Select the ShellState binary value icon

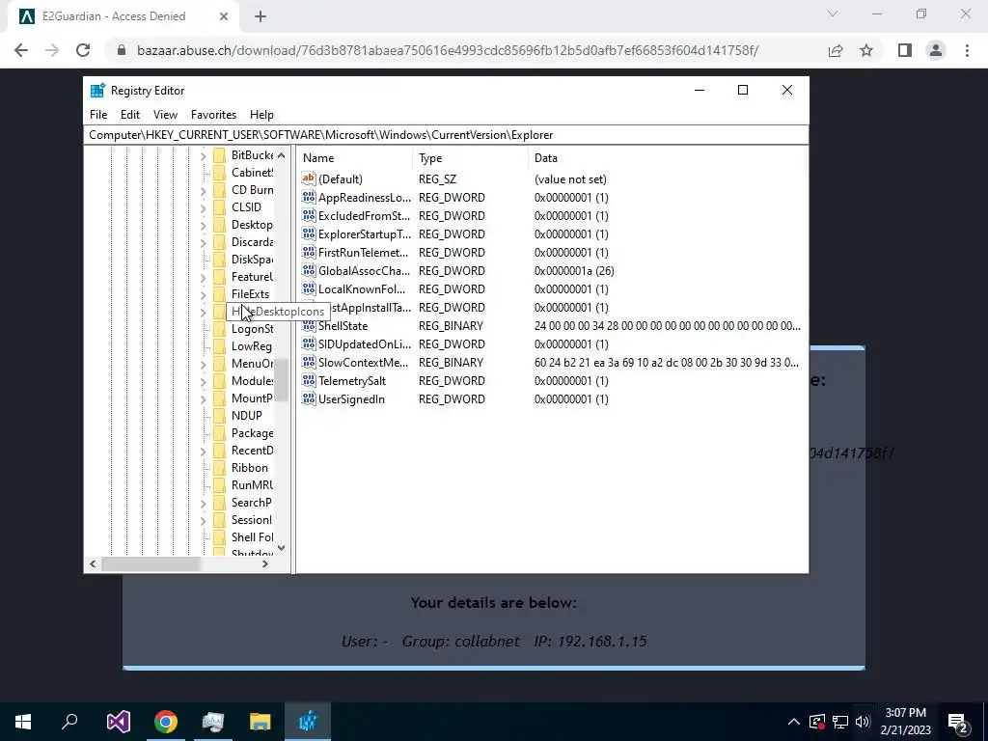point(308,326)
